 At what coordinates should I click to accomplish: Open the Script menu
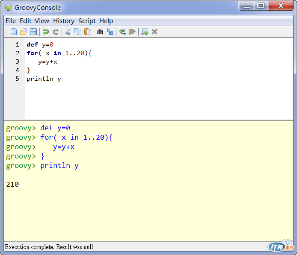coord(87,21)
